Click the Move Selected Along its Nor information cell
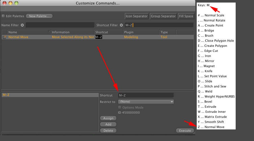The height and width of the screenshot is (141, 254). coord(73,37)
